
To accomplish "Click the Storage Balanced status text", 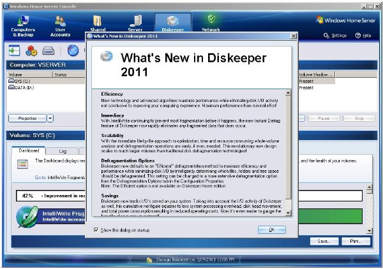I will (x=195, y=259).
